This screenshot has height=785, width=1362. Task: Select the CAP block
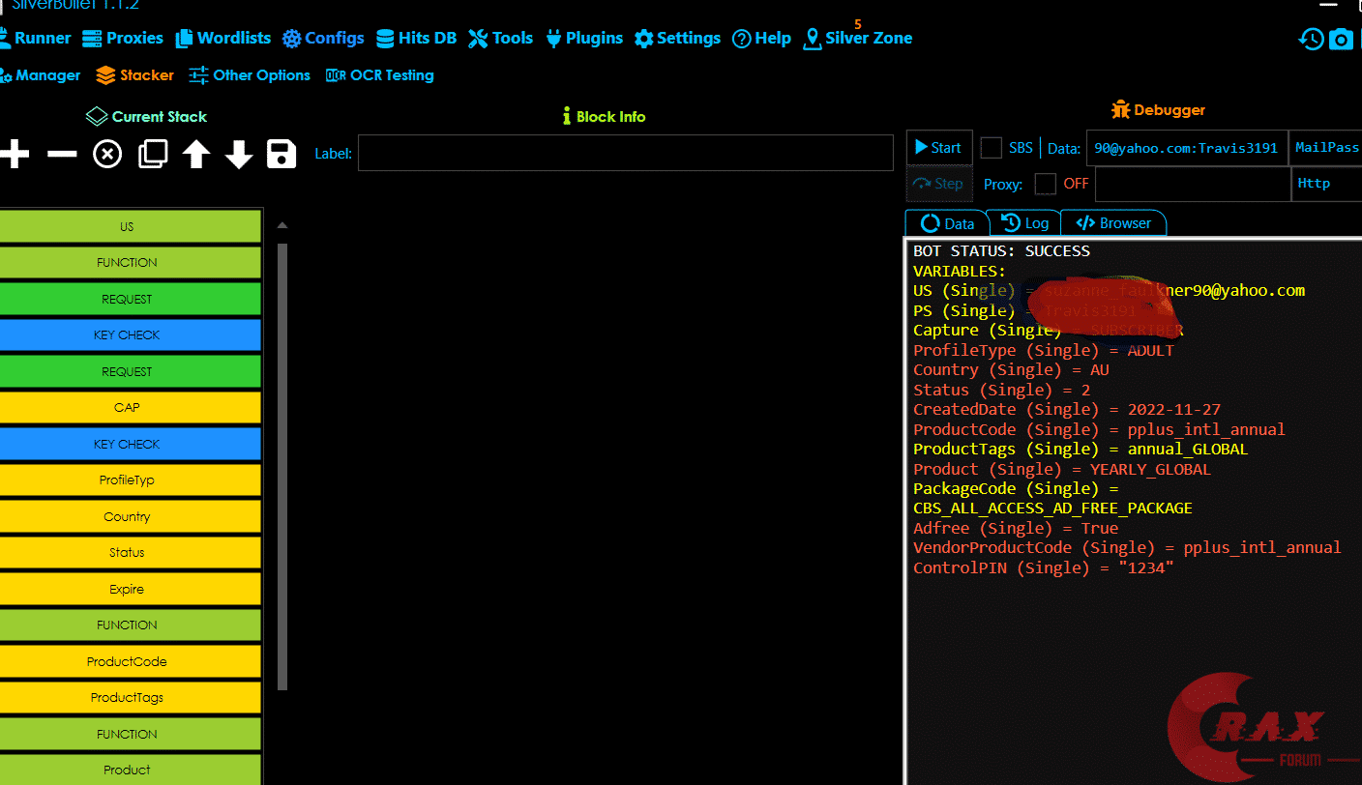[130, 408]
